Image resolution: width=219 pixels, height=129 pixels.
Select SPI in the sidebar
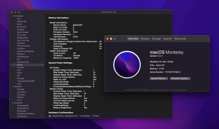18,76
